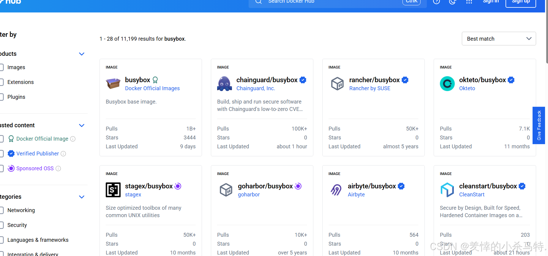Click verified badge next to airbyte/busybox
548x256 pixels.
pos(401,186)
